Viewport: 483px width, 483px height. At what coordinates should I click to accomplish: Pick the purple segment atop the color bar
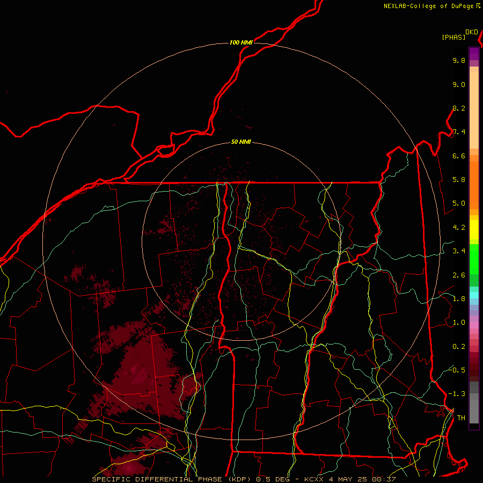(x=474, y=54)
